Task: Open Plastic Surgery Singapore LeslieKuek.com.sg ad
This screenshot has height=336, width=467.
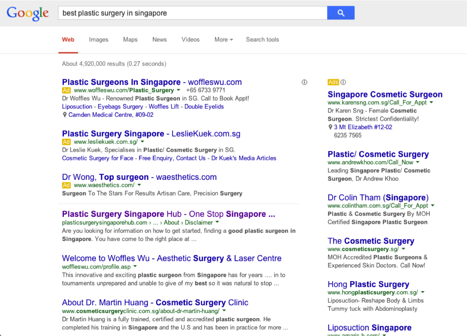Action: point(151,133)
